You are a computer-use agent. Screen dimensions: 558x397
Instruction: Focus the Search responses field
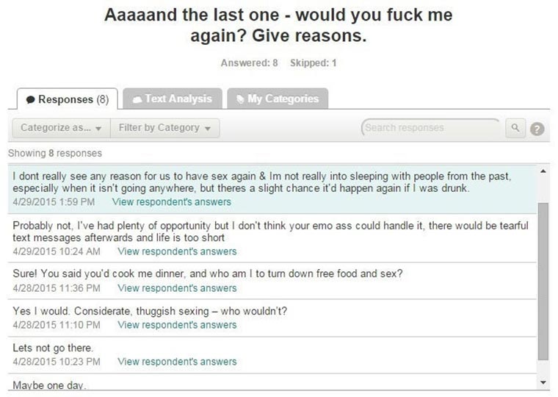(432, 128)
